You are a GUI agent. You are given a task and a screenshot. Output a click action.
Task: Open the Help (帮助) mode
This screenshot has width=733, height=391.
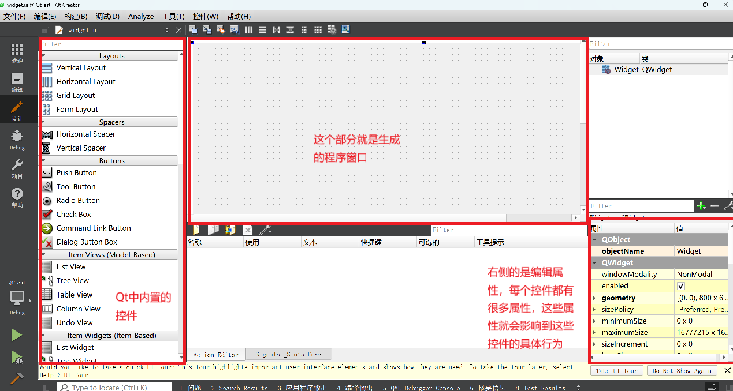click(x=17, y=197)
